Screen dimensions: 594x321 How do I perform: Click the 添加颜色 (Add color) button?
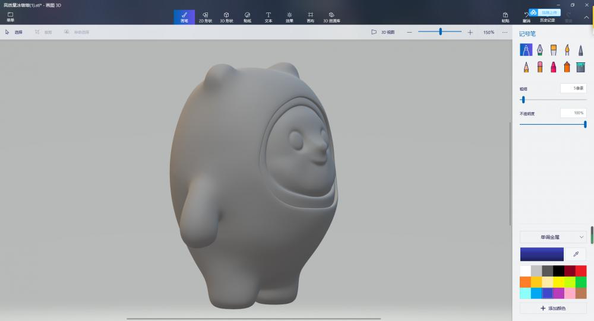tap(553, 308)
